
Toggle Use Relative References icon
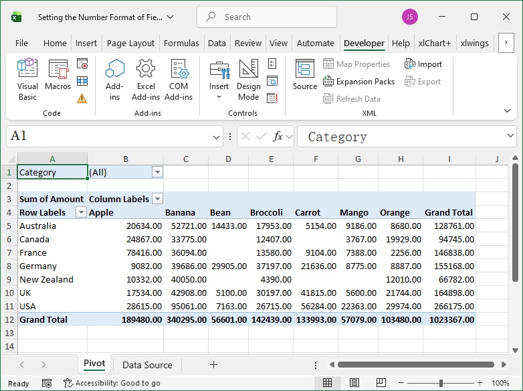[82, 81]
